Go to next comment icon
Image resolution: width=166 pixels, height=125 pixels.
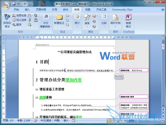(x=67, y=25)
